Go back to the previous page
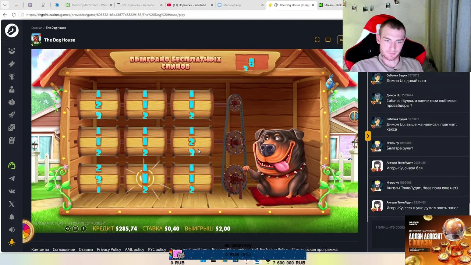This screenshot has height=265, width=471. coord(5,15)
